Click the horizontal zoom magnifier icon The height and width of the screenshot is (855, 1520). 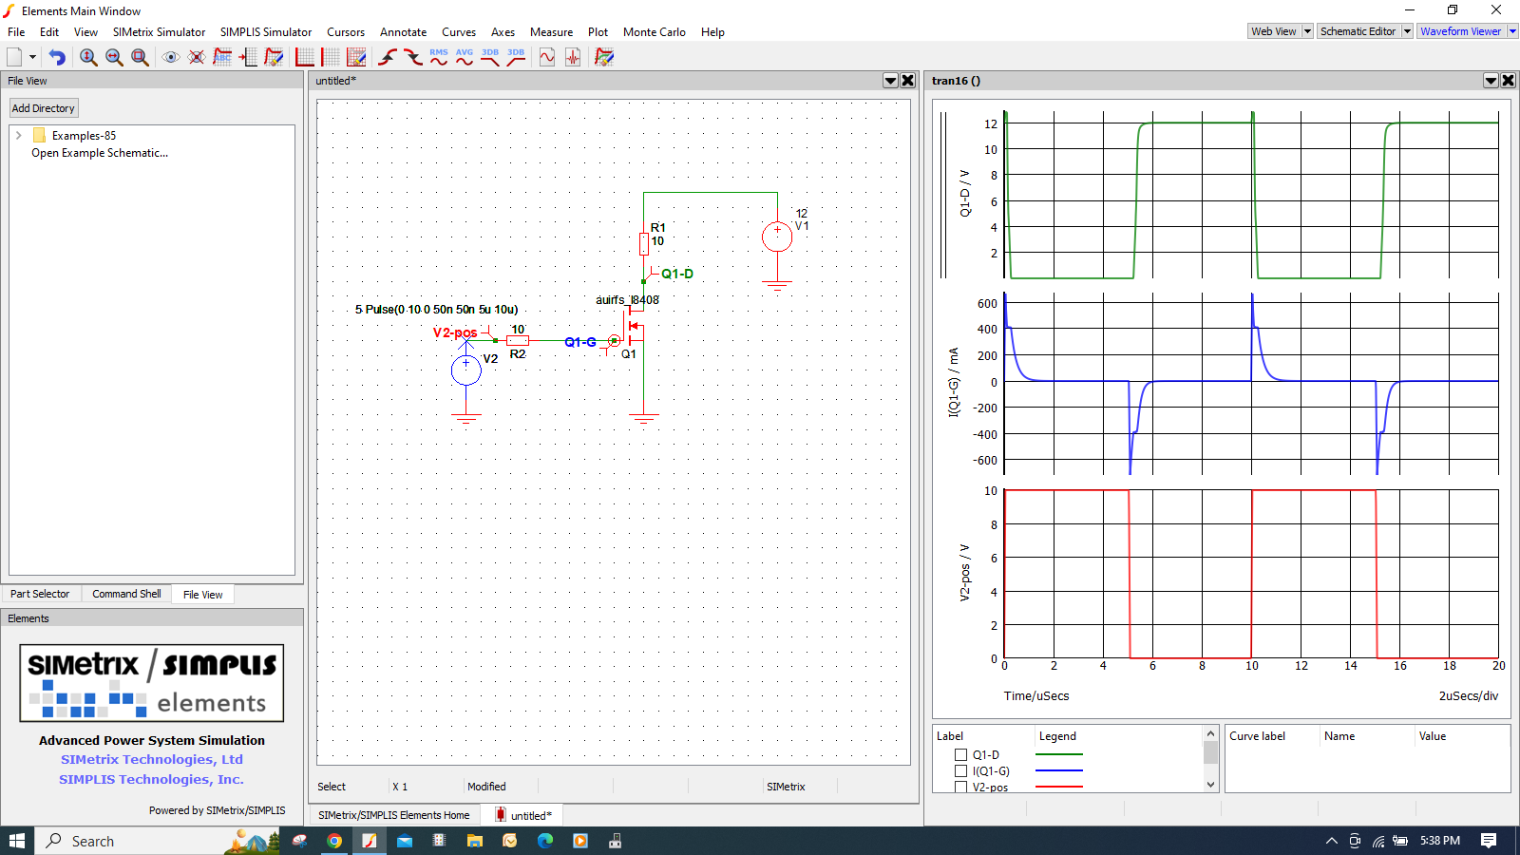114,57
